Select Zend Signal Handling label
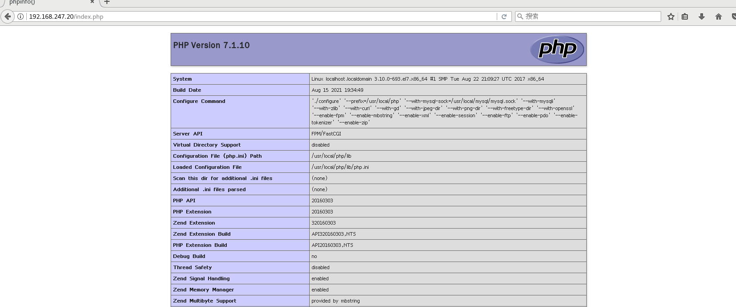The image size is (736, 307). (x=201, y=278)
